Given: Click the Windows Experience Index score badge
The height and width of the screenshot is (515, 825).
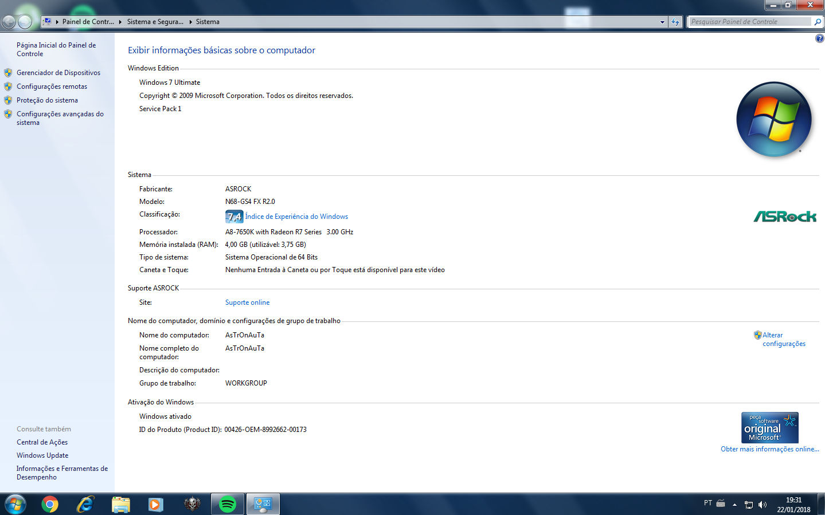Looking at the screenshot, I should click(x=234, y=217).
